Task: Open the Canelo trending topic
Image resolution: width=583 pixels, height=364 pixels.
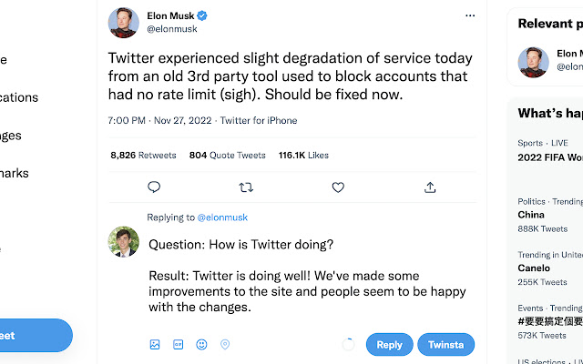Action: pos(534,268)
